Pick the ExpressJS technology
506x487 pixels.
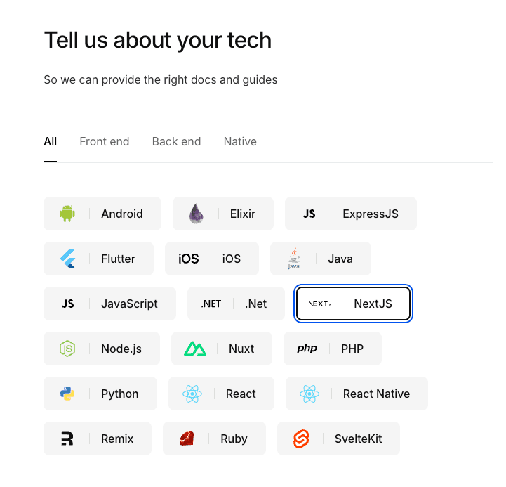(351, 214)
